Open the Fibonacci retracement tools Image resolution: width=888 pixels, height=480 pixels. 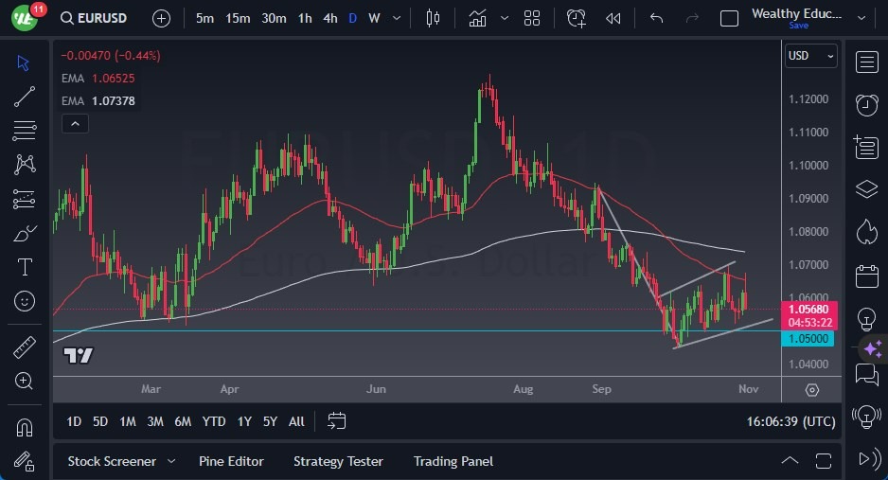[x=25, y=131]
